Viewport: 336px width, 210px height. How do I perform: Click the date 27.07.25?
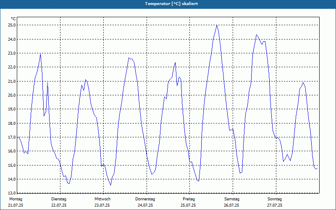tap(275, 205)
